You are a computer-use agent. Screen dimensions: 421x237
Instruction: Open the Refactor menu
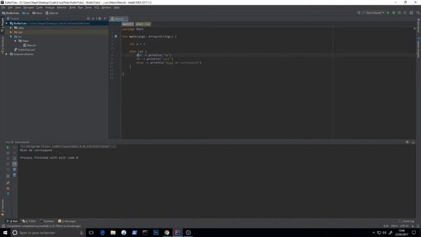tap(62, 7)
